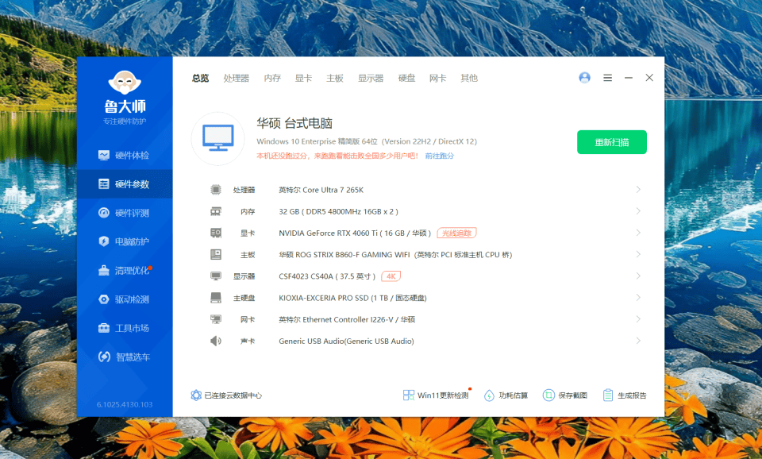Switch to the 其他 tab
762x459 pixels.
point(469,79)
